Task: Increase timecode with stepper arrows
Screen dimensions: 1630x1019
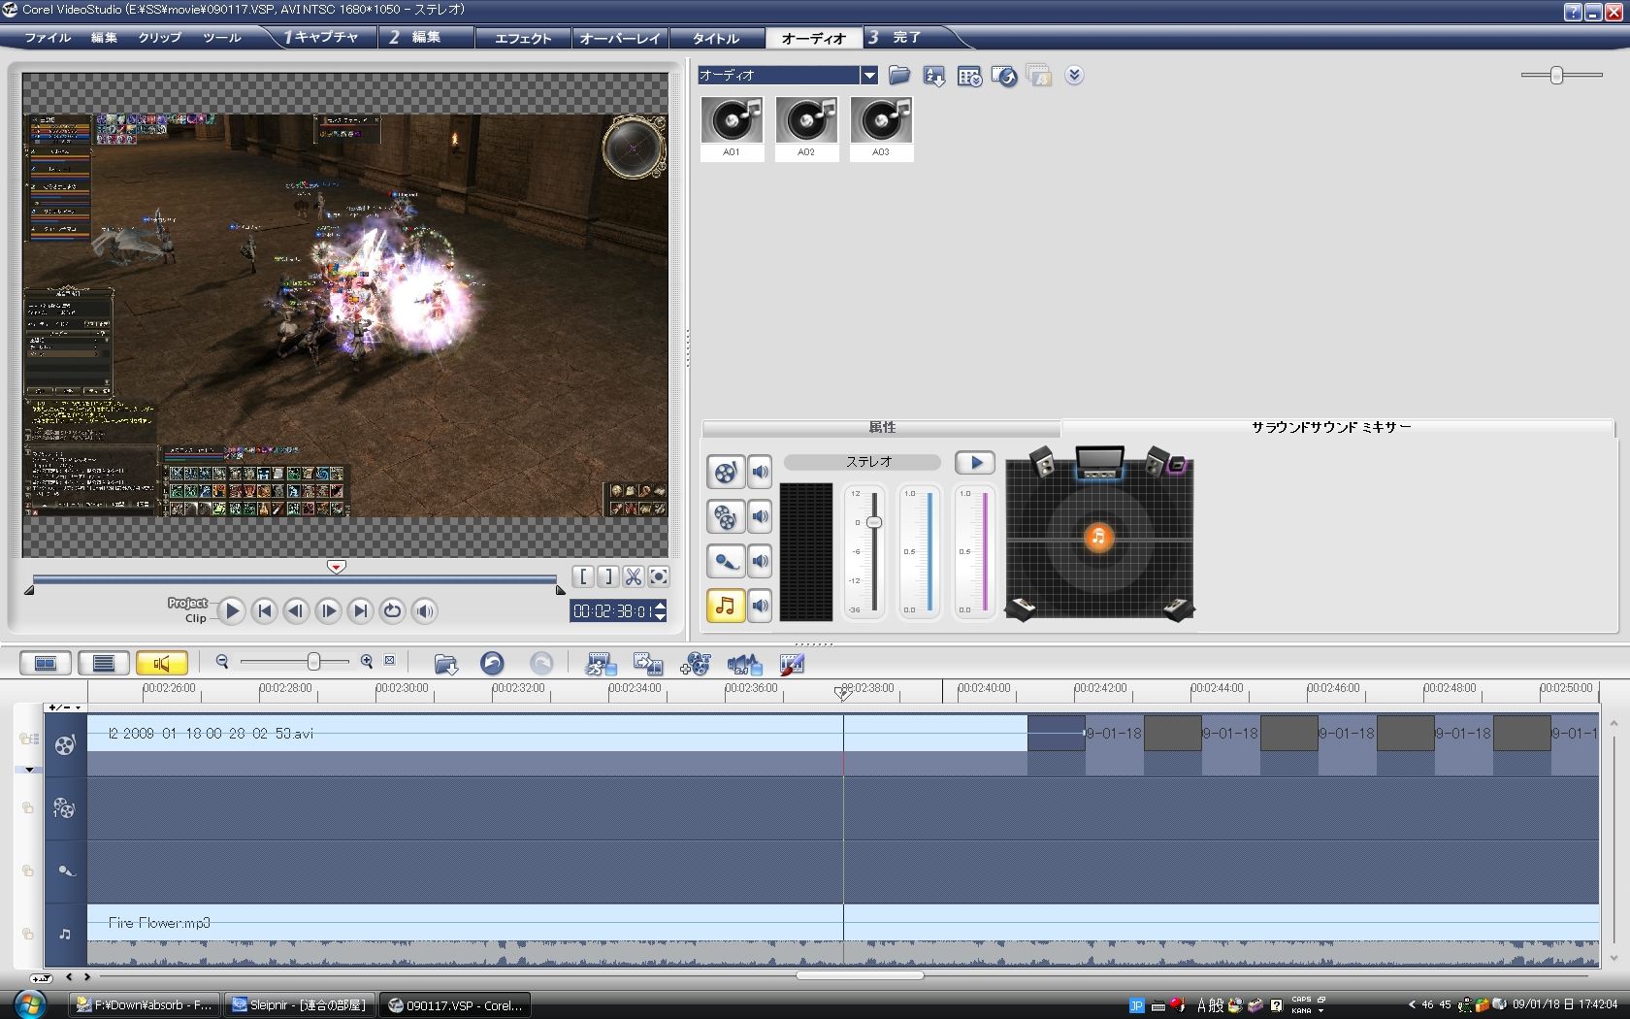Action: [661, 606]
